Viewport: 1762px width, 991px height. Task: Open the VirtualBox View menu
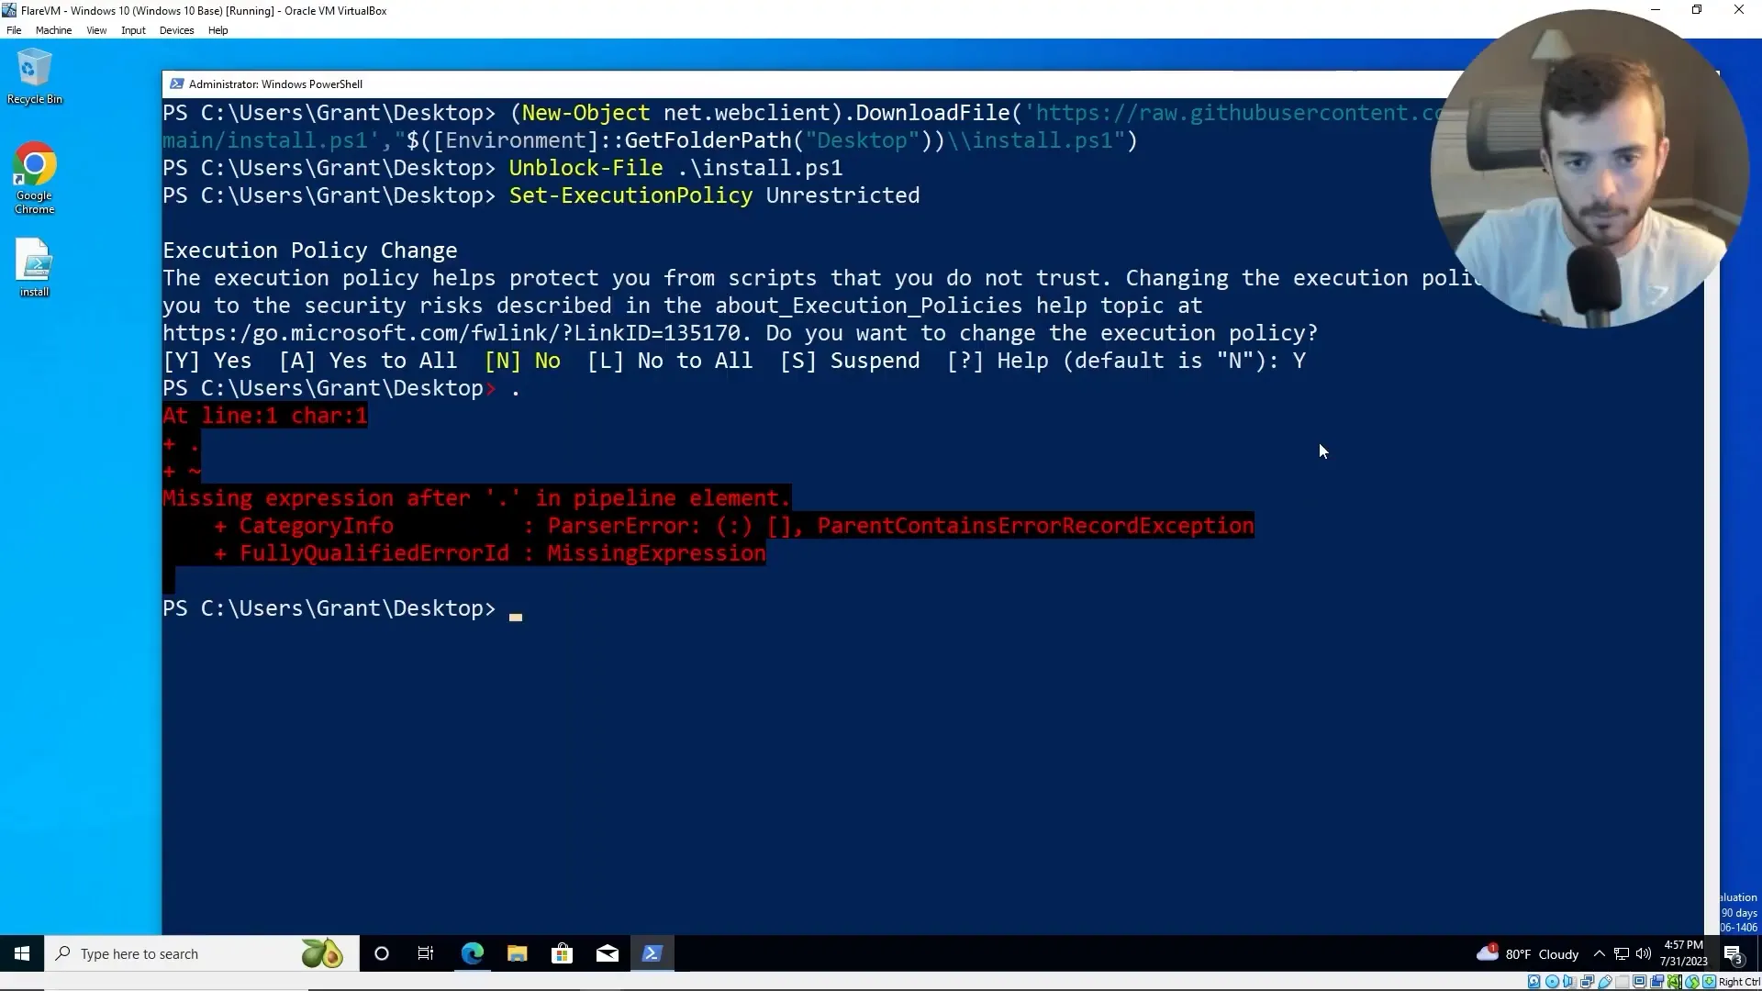pos(96,30)
